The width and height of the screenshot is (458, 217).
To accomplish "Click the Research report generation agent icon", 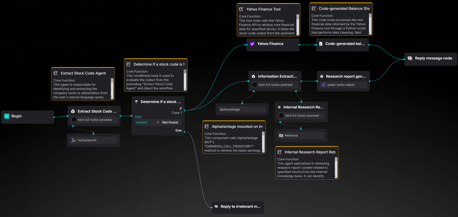I will pos(322,76).
